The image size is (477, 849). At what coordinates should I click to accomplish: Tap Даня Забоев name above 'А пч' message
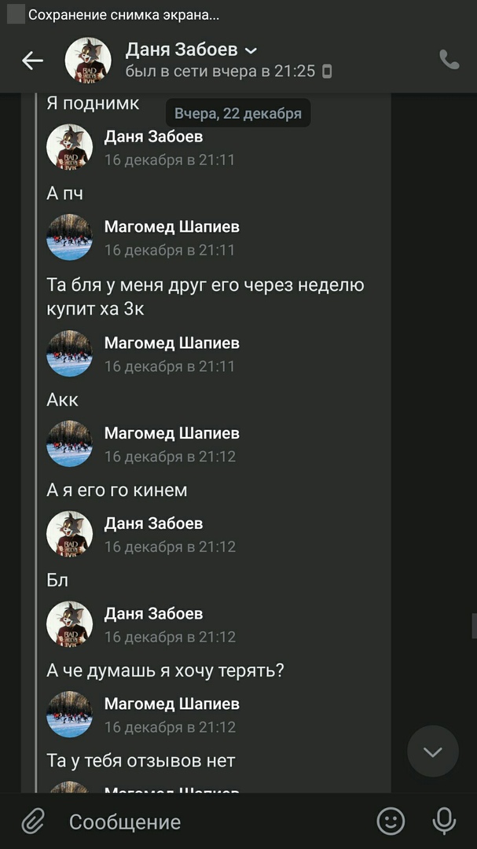pos(153,137)
